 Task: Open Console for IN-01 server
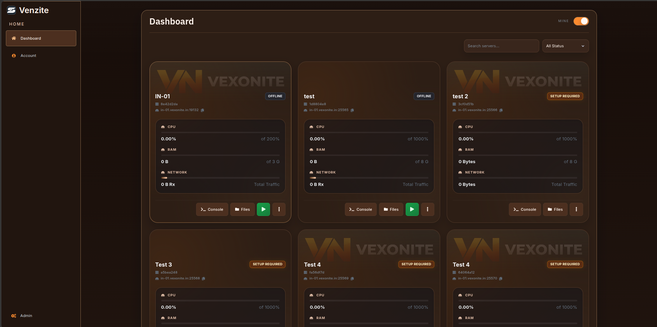(212, 209)
